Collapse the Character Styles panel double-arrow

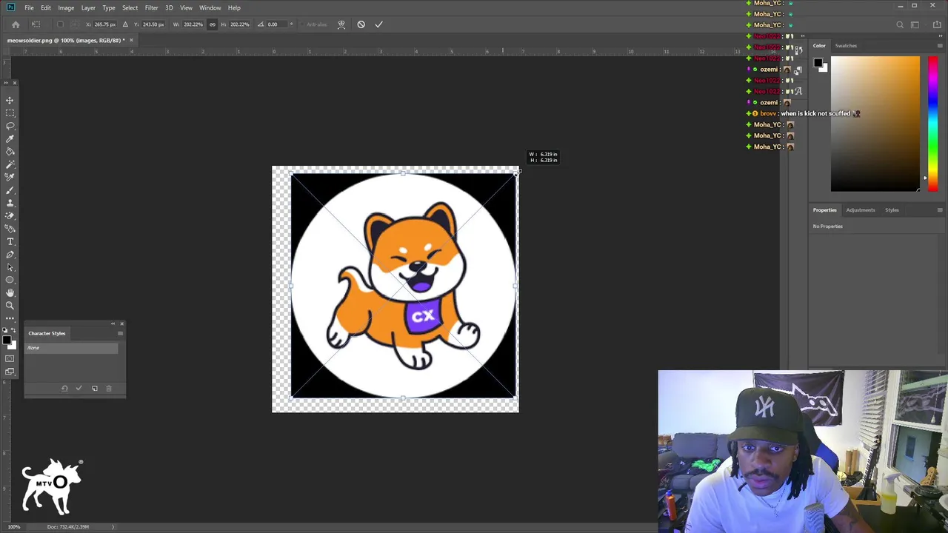(113, 324)
